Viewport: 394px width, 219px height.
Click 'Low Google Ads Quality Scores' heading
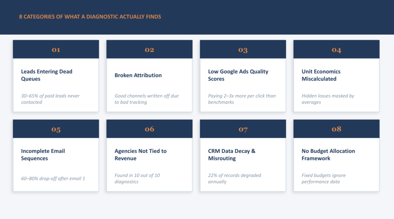(238, 75)
